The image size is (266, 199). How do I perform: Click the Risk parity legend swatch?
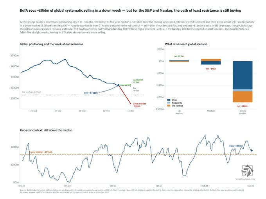[169, 103]
